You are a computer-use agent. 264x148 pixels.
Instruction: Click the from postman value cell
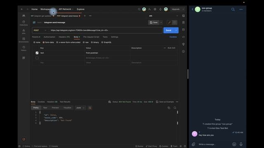tap(107, 53)
